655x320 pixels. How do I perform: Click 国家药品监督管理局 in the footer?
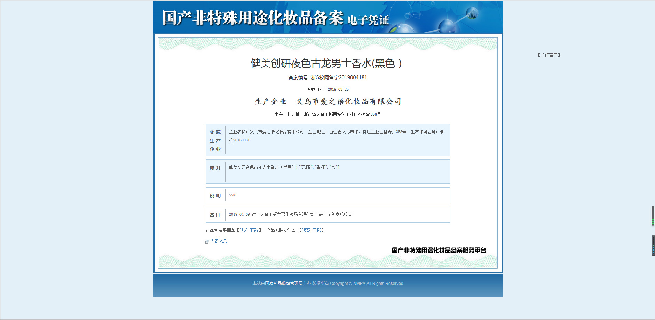coord(284,284)
